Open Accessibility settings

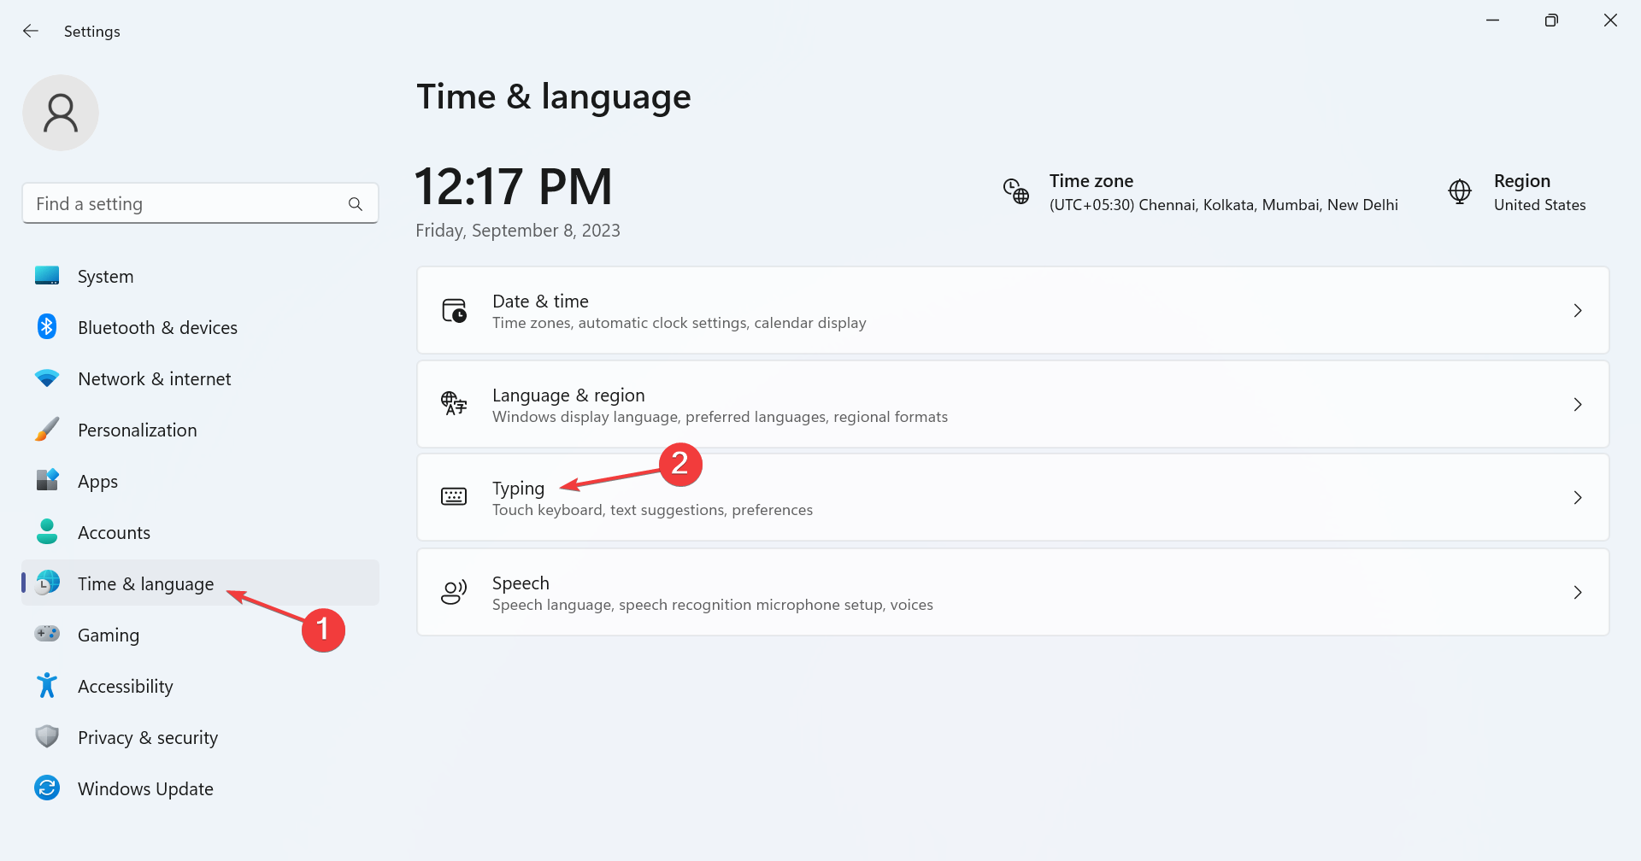(x=125, y=685)
